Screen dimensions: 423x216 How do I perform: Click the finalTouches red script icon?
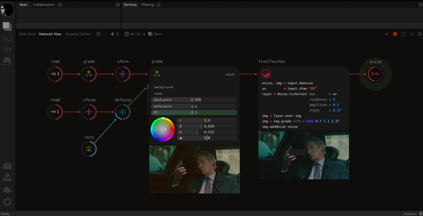pyautogui.click(x=266, y=74)
